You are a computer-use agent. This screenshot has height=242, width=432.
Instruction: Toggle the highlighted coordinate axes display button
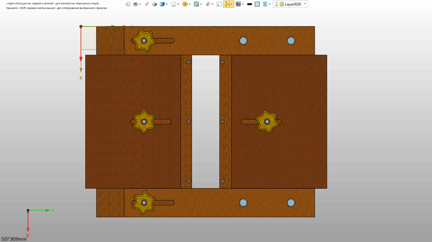point(227,4)
